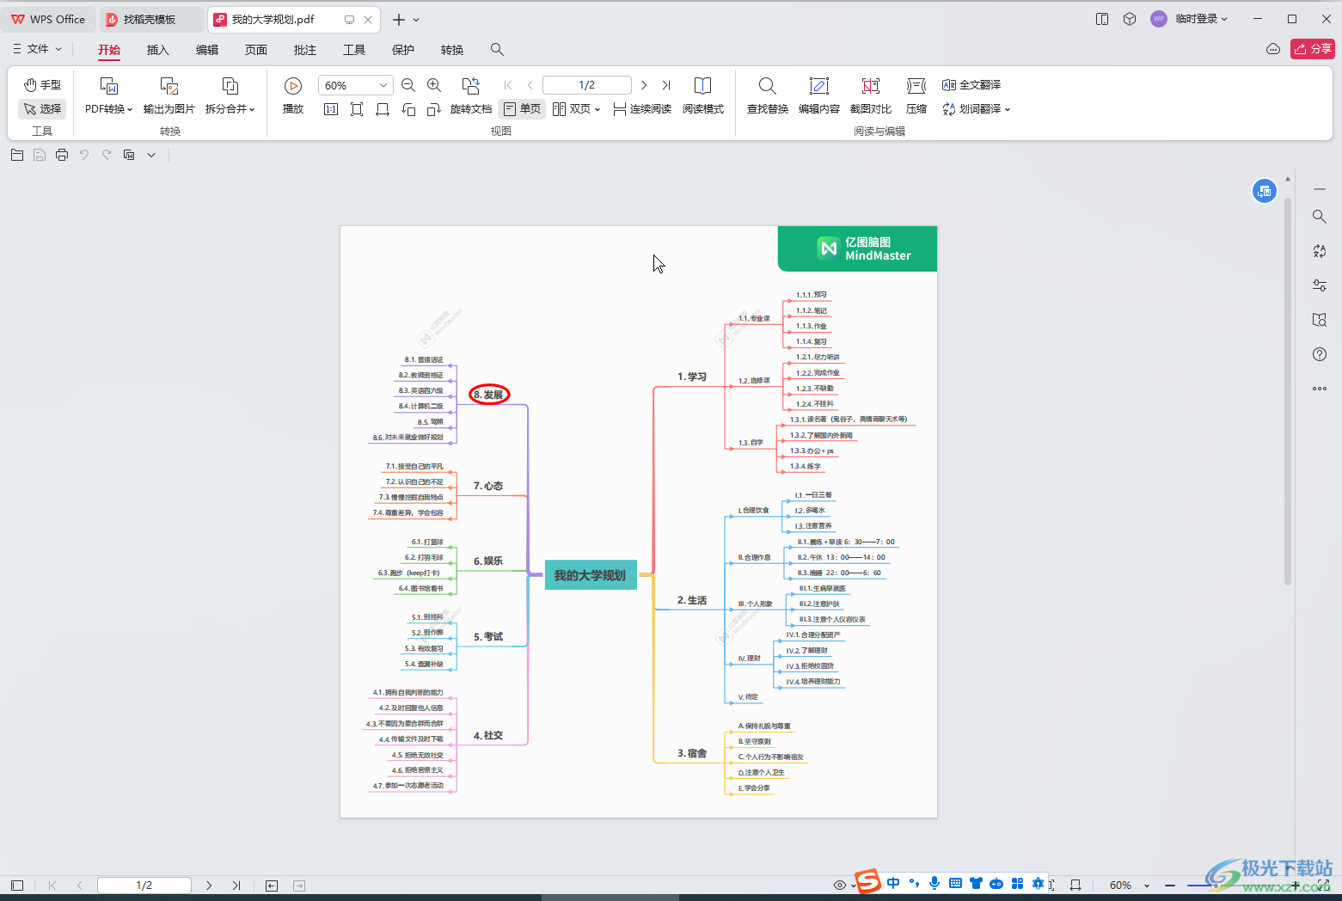
Task: Click 我的大学规划 center node
Action: coord(591,575)
